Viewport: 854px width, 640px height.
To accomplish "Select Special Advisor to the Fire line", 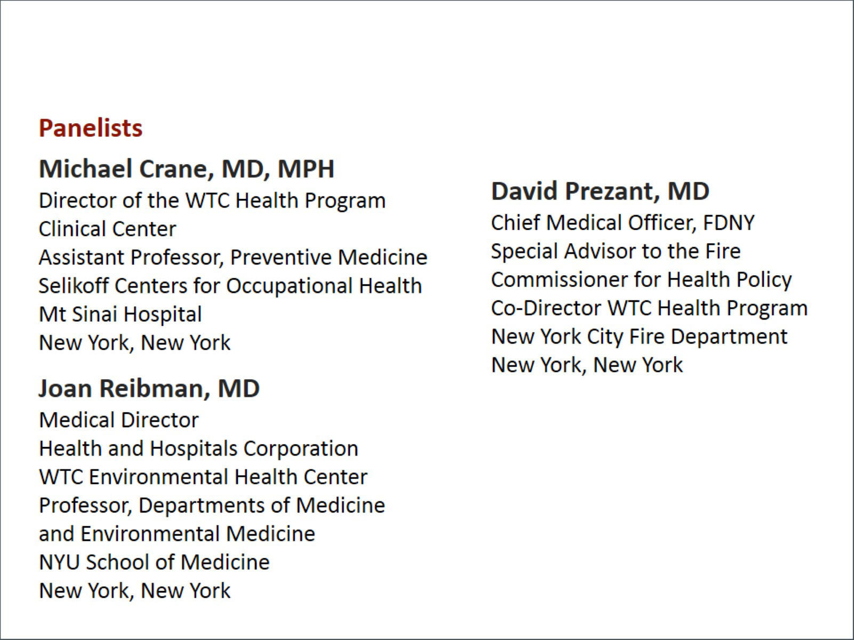I will pos(616,251).
